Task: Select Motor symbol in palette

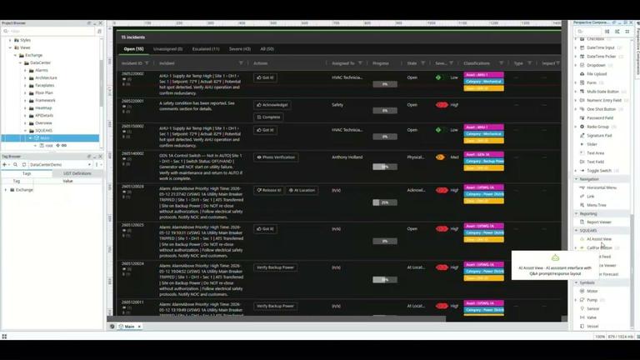Action: pos(592,291)
